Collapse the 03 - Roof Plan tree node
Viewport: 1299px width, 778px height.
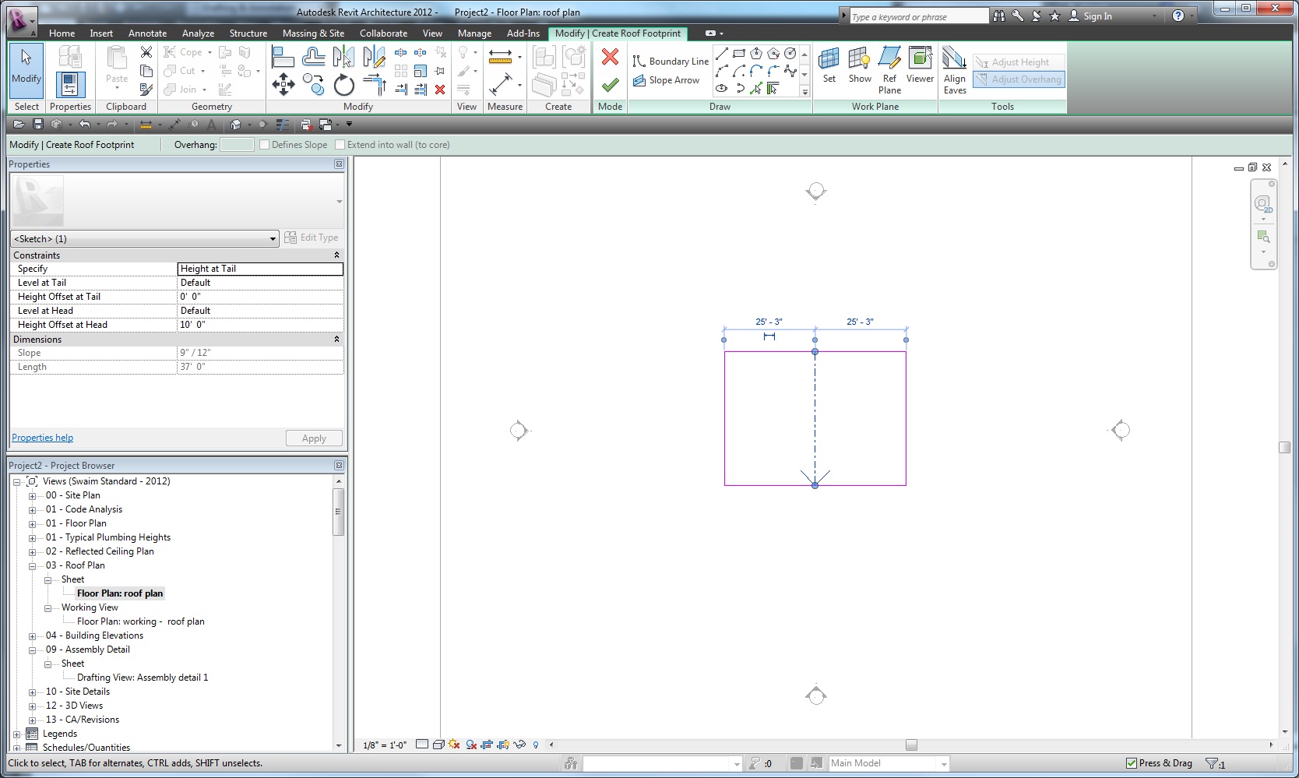(33, 566)
